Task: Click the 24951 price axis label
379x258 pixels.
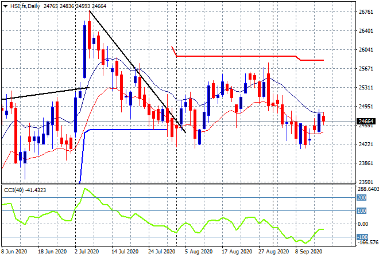Action: coord(366,106)
